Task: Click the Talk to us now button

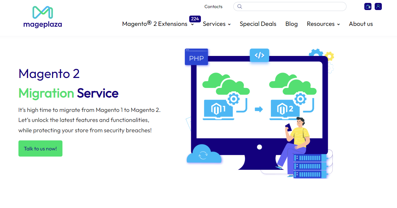Action: pos(40,148)
